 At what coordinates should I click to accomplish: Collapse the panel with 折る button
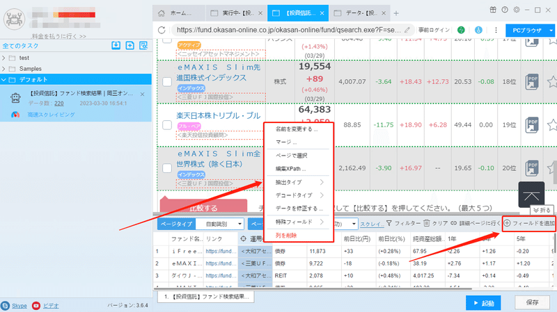click(x=542, y=211)
